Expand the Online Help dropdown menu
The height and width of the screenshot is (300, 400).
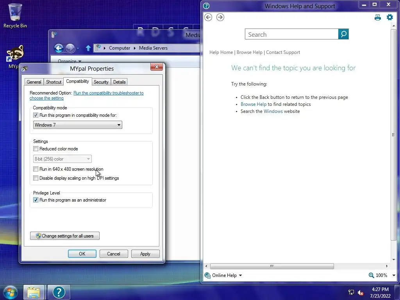pyautogui.click(x=240, y=275)
